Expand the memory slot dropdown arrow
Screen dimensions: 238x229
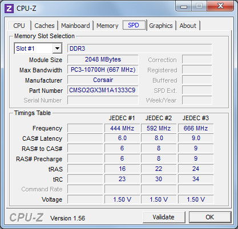tap(57, 48)
